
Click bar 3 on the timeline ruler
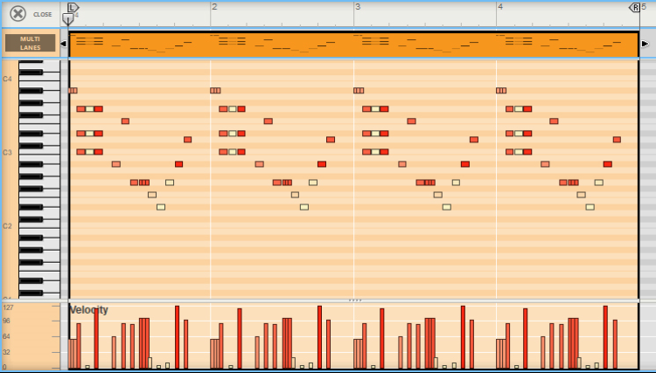[x=357, y=7]
